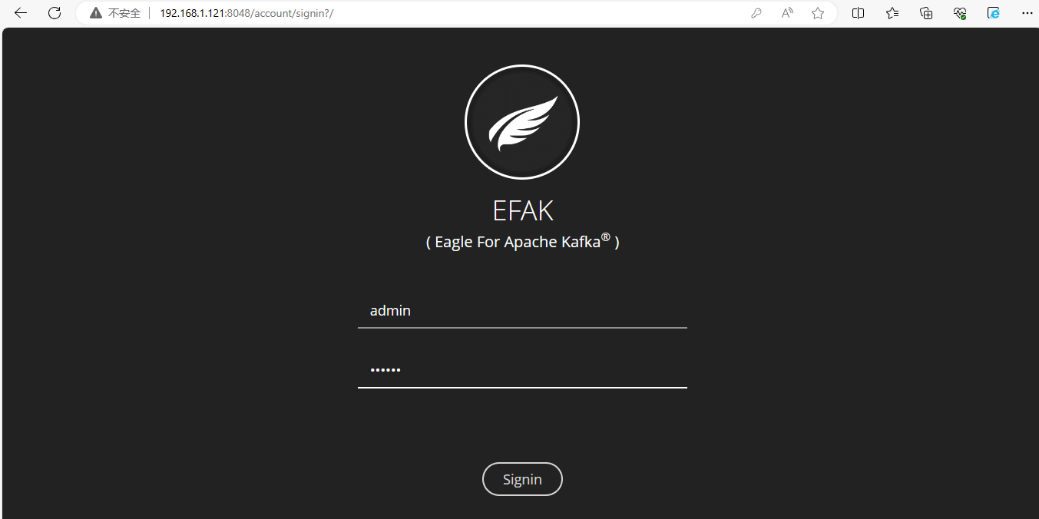Open split screen view icon

(859, 13)
